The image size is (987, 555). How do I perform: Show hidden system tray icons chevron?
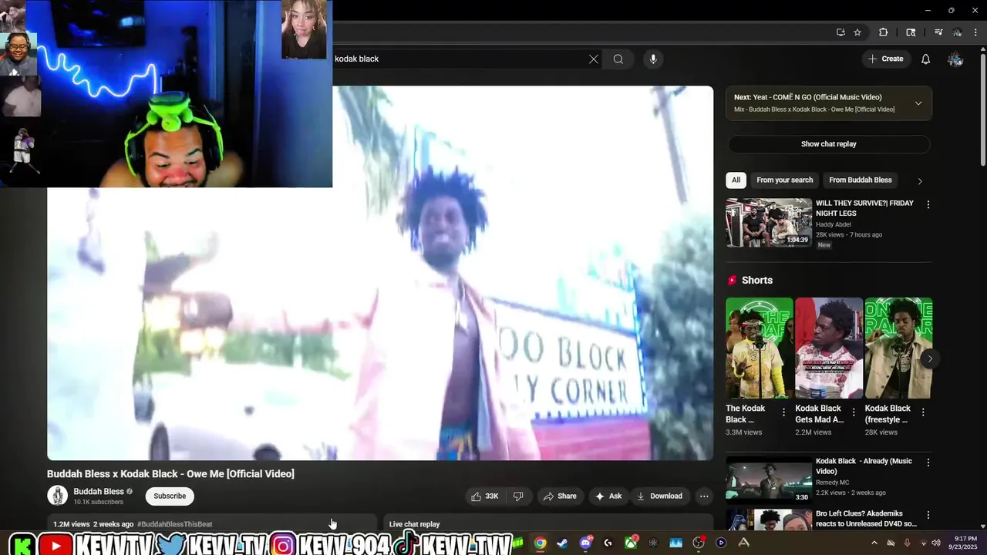(874, 543)
